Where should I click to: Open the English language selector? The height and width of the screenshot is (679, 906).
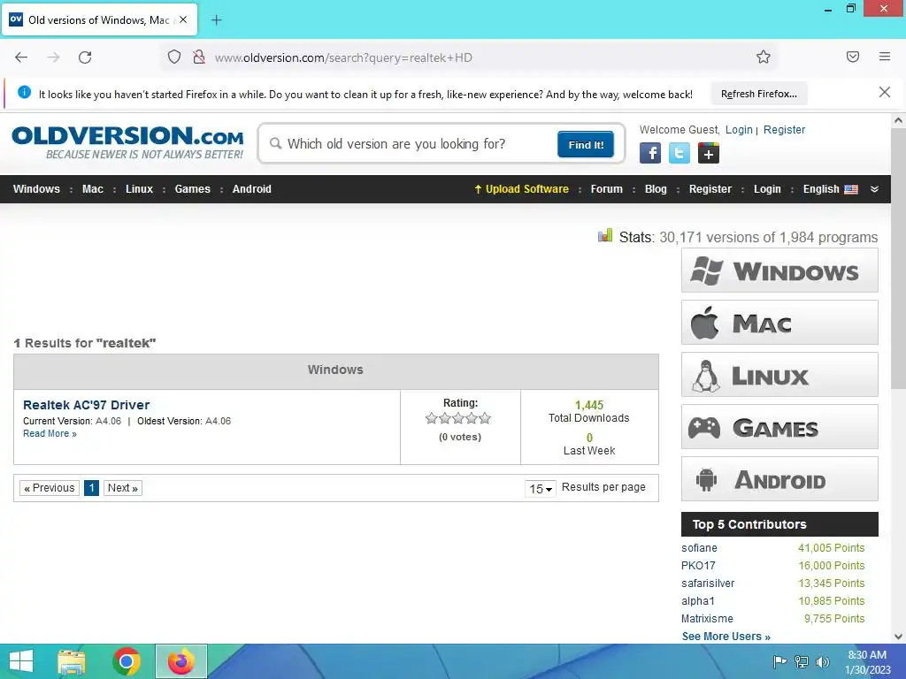pos(830,189)
